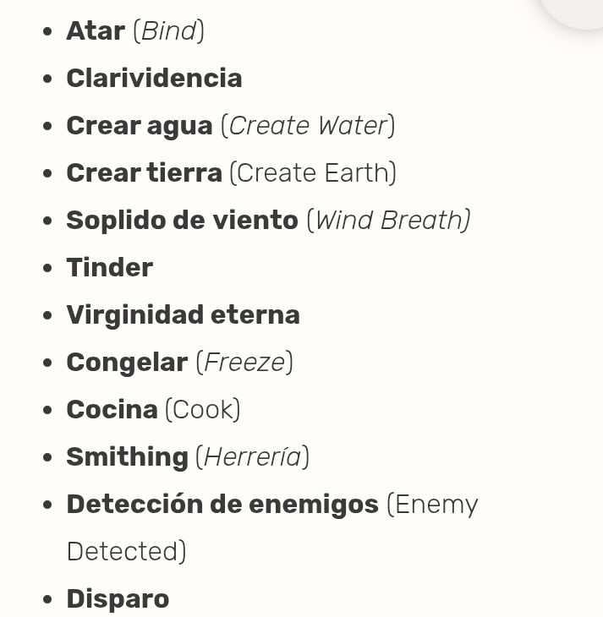Click the Detección de enemigos entry
Image resolution: width=603 pixels, height=617 pixels.
[x=222, y=505]
